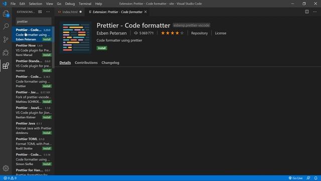The height and width of the screenshot is (181, 321).
Task: Open the Explorer view in activity bar
Action: pos(6,14)
